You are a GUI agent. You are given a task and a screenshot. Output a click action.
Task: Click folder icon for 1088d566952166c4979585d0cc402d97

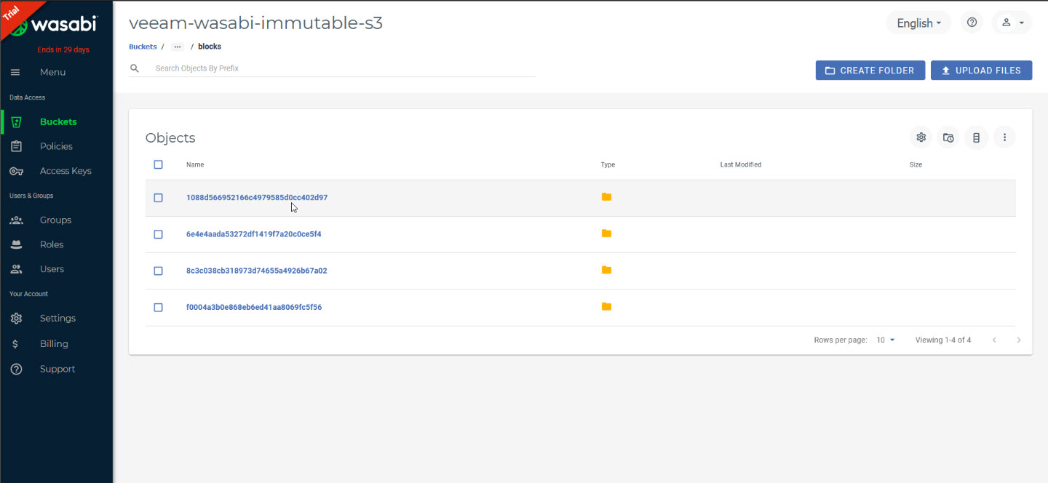coord(606,197)
